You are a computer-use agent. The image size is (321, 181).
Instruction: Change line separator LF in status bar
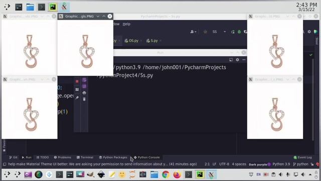[214, 164]
